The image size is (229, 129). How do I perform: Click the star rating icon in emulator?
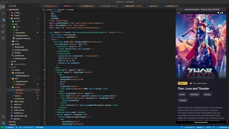191,83
